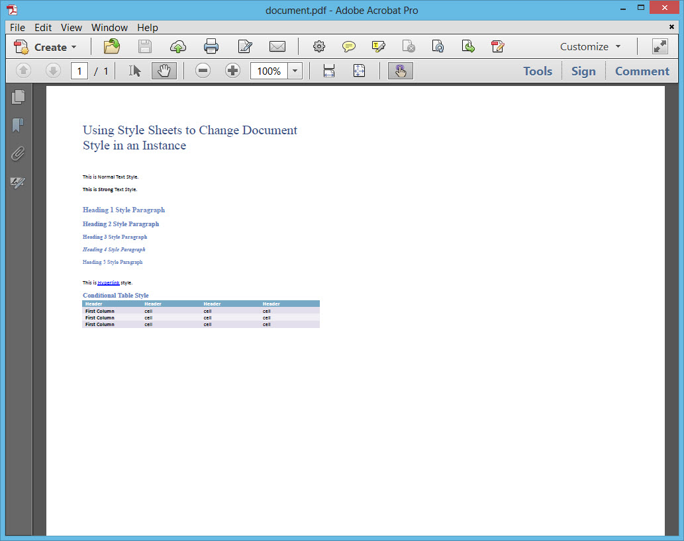The image size is (684, 541).
Task: Click the Heading 3 Style Paragraph text
Action: pos(115,237)
